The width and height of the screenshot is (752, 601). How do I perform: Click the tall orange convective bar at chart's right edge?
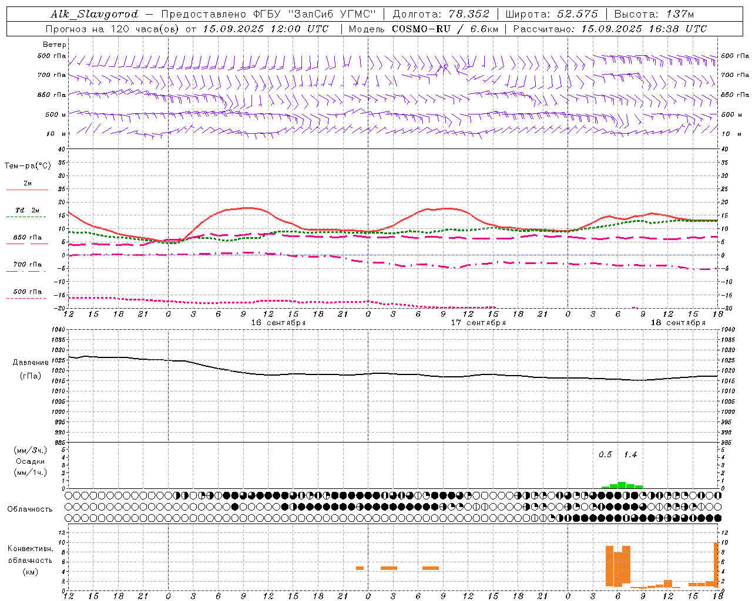pyautogui.click(x=716, y=564)
